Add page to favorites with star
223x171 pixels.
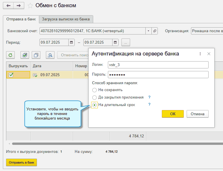click(x=30, y=5)
